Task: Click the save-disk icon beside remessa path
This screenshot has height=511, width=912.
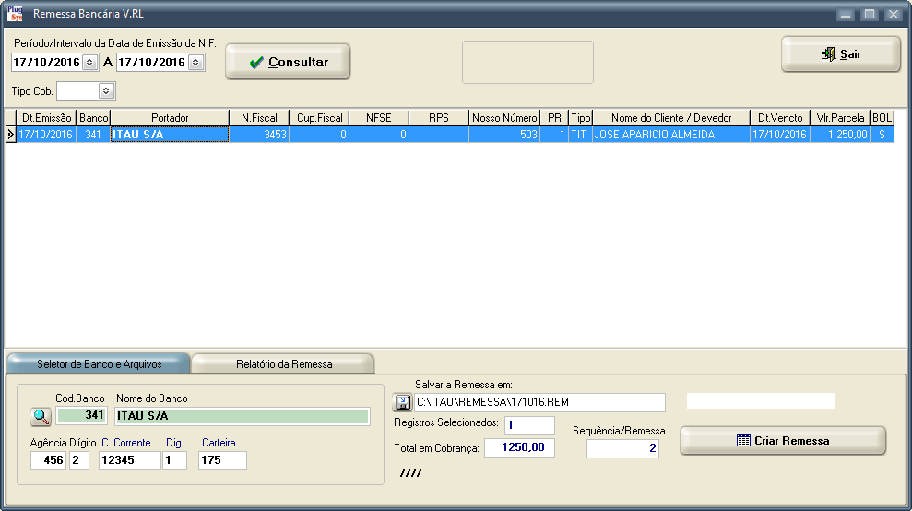Action: [402, 402]
